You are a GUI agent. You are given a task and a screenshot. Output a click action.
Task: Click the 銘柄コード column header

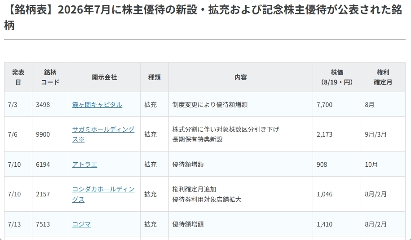(50, 77)
